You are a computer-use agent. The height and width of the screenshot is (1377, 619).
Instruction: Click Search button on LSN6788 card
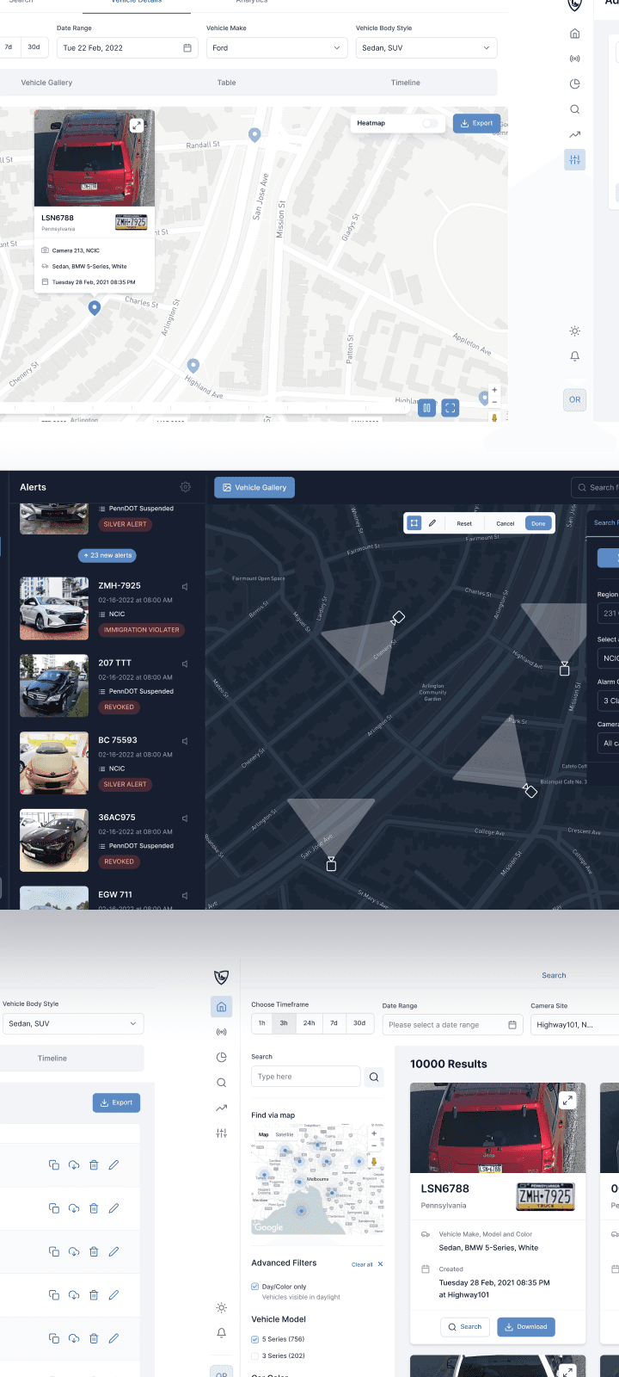click(465, 1326)
